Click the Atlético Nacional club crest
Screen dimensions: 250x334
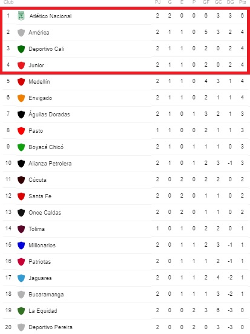coord(21,16)
